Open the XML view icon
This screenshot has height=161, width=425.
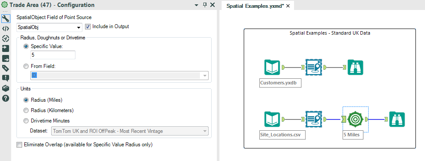click(x=5, y=29)
